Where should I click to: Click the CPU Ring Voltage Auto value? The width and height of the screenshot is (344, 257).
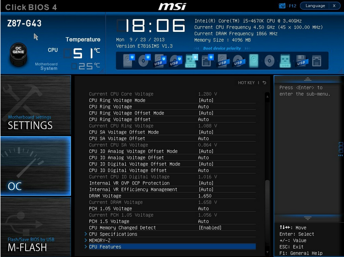(203, 106)
